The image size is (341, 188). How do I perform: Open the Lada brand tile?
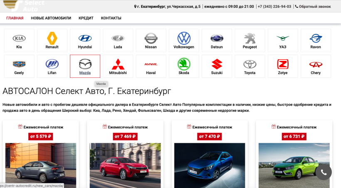pos(118,41)
